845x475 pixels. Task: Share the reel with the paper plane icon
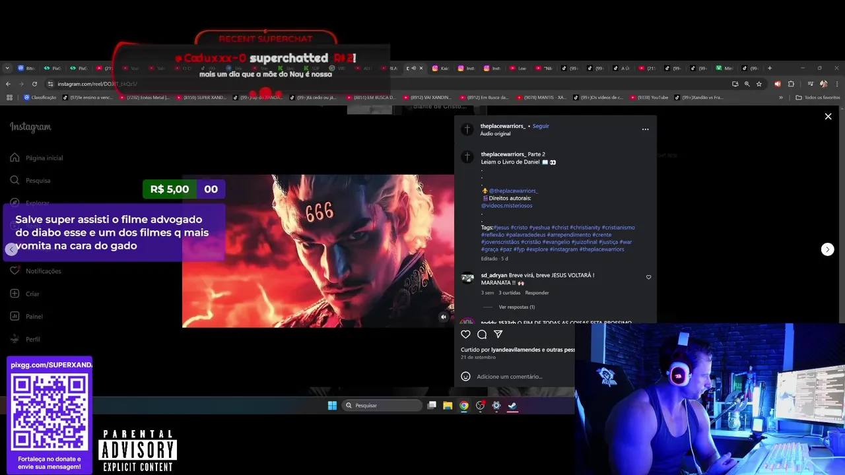tap(498, 334)
